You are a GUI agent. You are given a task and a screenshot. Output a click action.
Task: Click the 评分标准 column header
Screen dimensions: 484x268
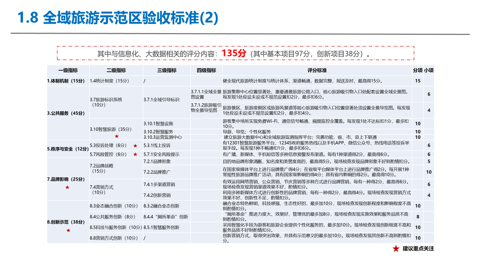pyautogui.click(x=317, y=70)
